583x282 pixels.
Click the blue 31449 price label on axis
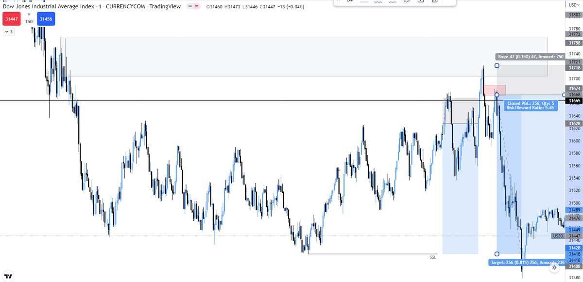pyautogui.click(x=574, y=229)
